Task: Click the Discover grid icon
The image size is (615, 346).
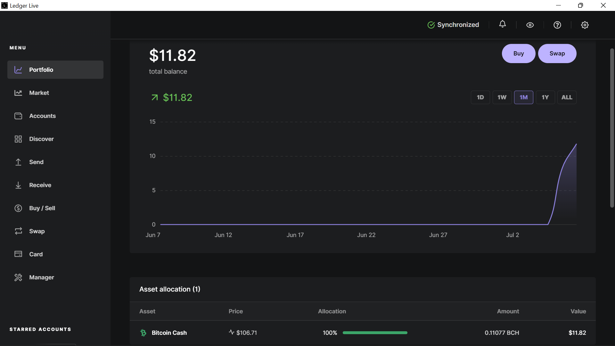Action: click(x=18, y=139)
